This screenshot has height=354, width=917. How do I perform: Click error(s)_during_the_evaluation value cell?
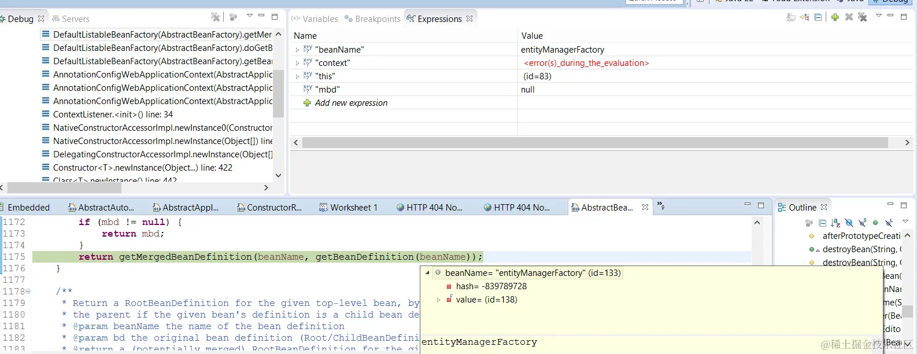pos(586,63)
